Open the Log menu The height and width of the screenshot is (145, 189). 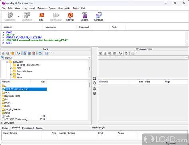(x=24, y=8)
